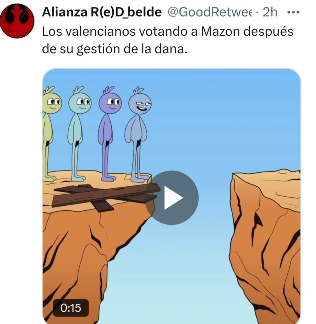316x324 pixels.
Task: Open the @GoodRetwee handle link
Action: 209,12
